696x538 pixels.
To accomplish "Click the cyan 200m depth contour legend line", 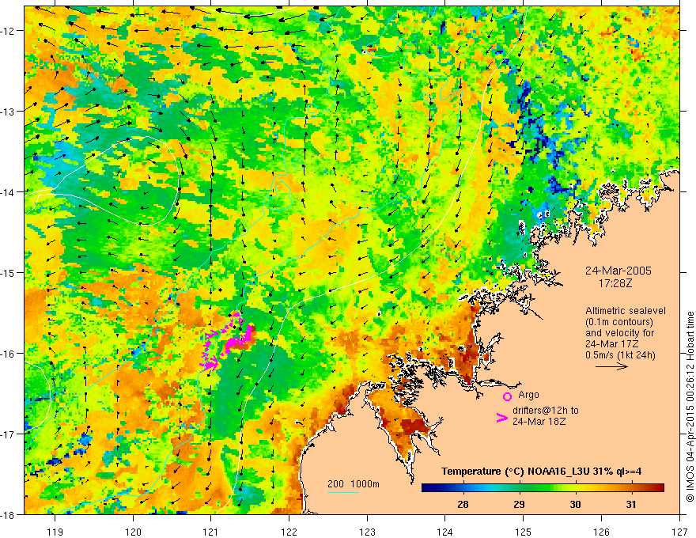I will [x=342, y=492].
